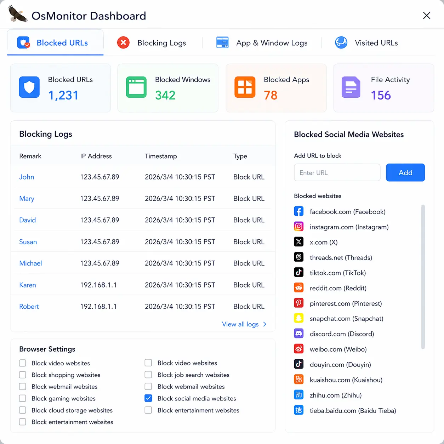Click 192.168.1.1 in Karen's row
444x444 pixels.
98,285
